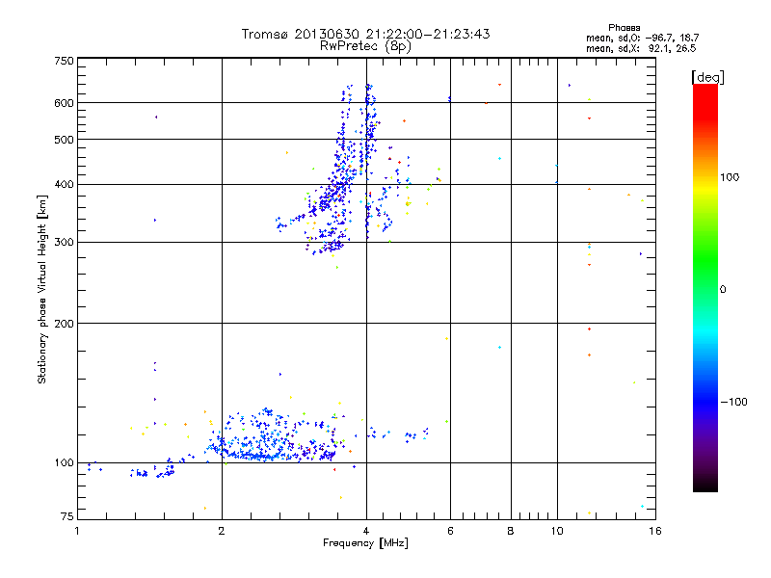Click the y-axis '500' tick label
Image resolution: width=771 pixels, height=578 pixels.
click(x=65, y=140)
